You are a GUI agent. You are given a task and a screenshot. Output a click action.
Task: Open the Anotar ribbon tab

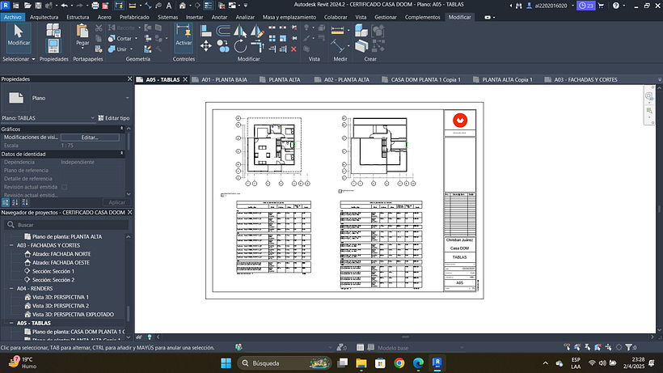coord(219,17)
